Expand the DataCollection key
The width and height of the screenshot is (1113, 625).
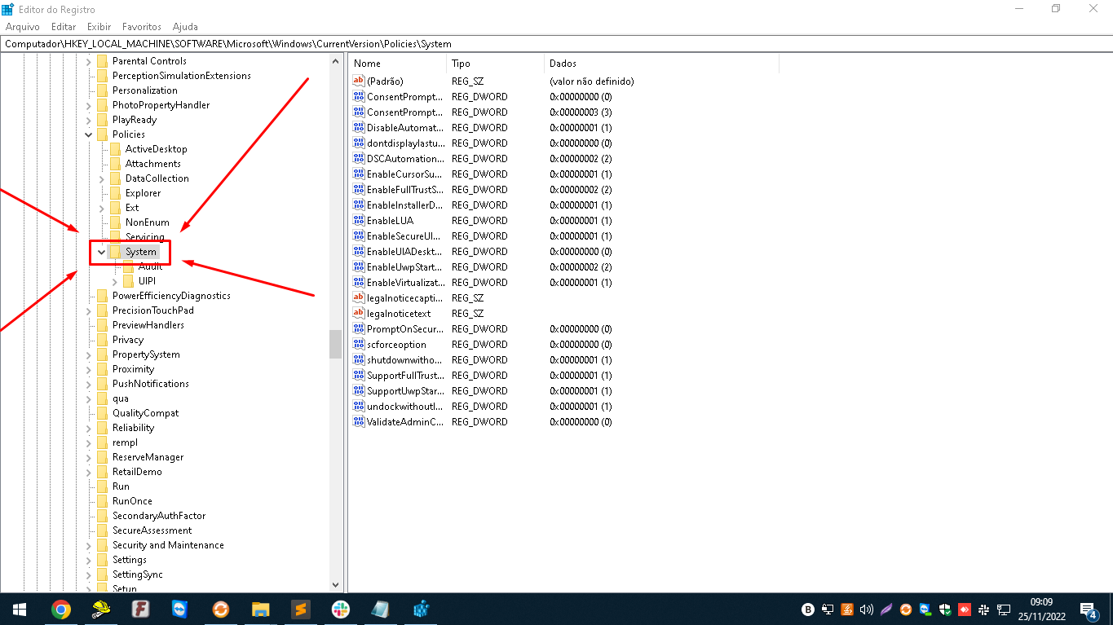tap(101, 178)
